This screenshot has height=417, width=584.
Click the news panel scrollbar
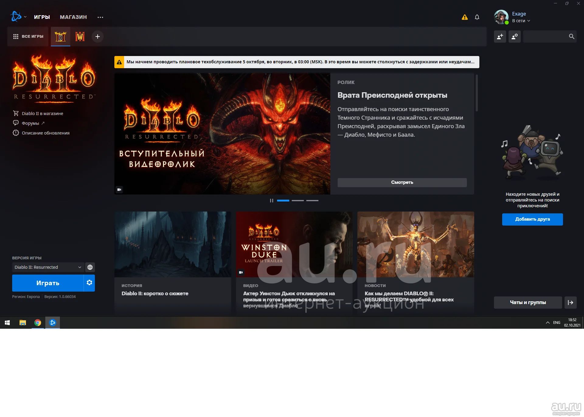[477, 93]
